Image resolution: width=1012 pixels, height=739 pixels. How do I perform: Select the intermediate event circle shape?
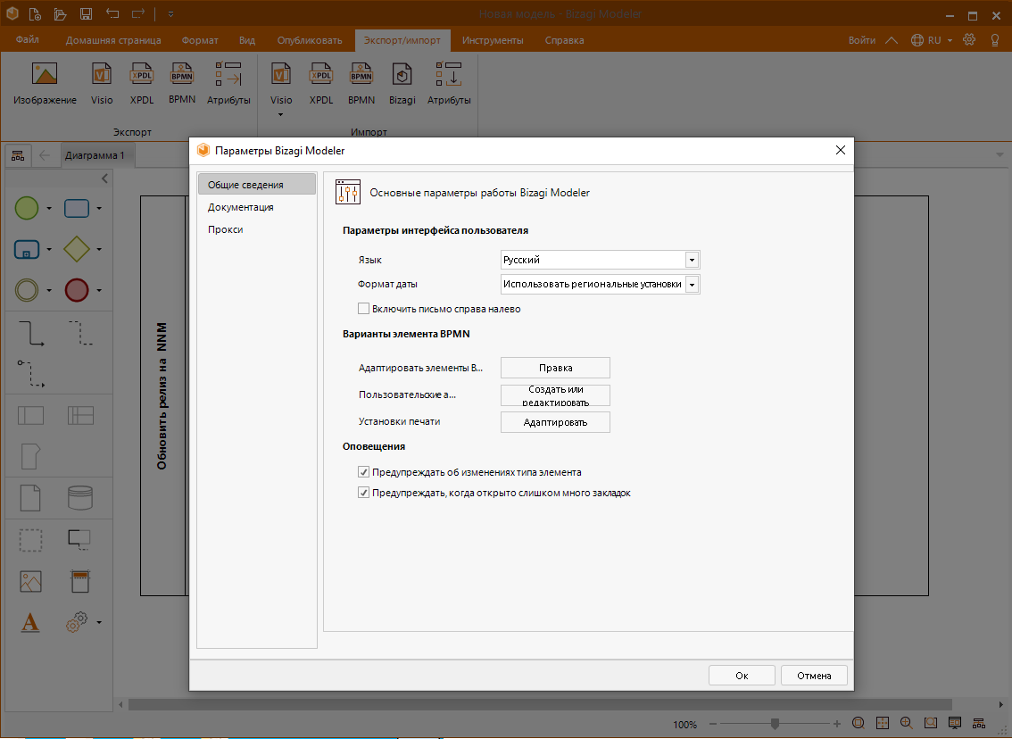[27, 290]
